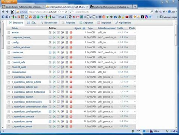The height and width of the screenshot is (135, 179).
Task: Open a new browser tab with plus button
Action: point(135,7)
